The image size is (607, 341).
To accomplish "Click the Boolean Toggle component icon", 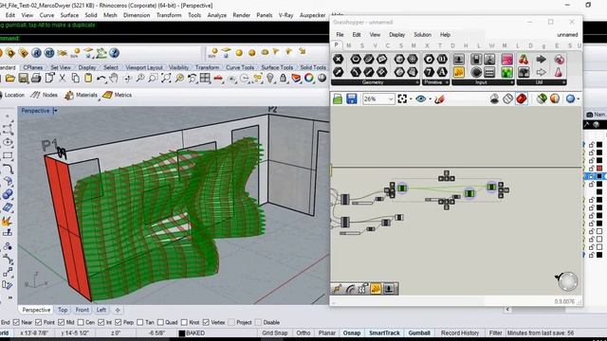I will click(x=476, y=59).
